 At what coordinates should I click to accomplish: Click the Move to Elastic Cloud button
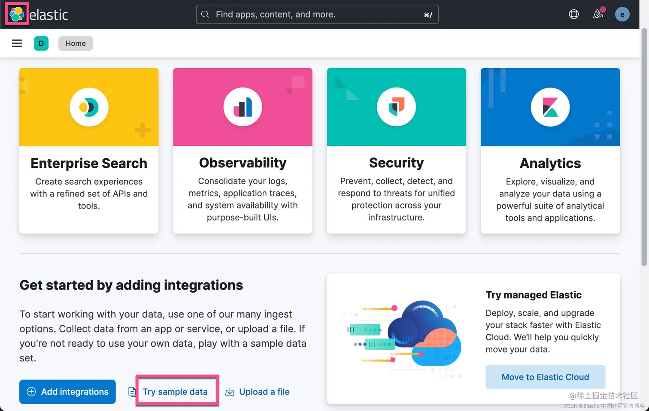[545, 377]
